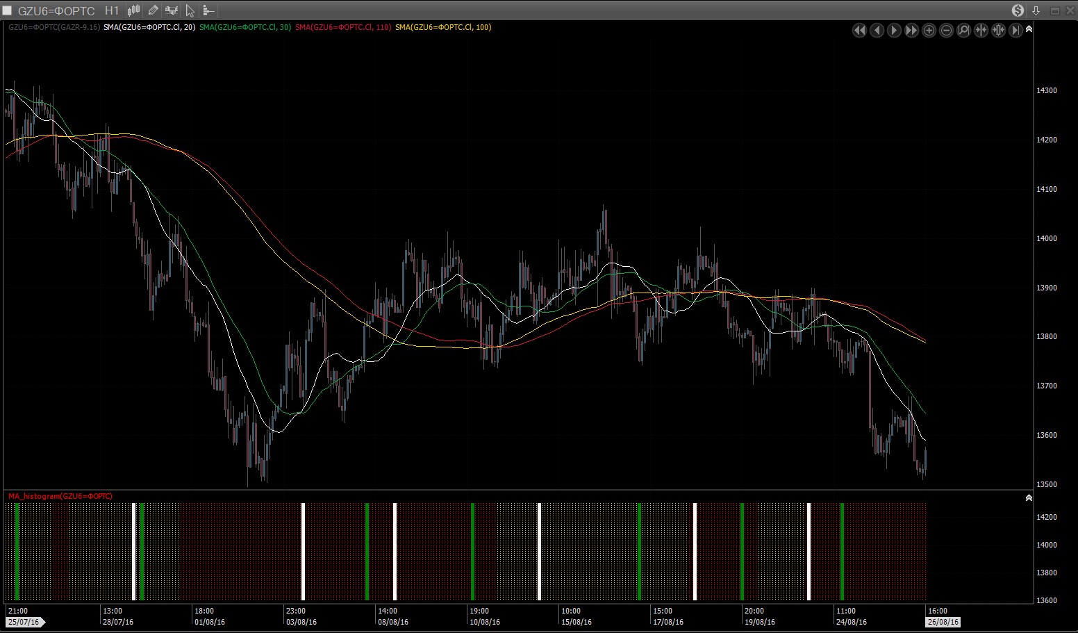Click the indicators icon in the title toolbar
The width and height of the screenshot is (1078, 633).
(171, 10)
